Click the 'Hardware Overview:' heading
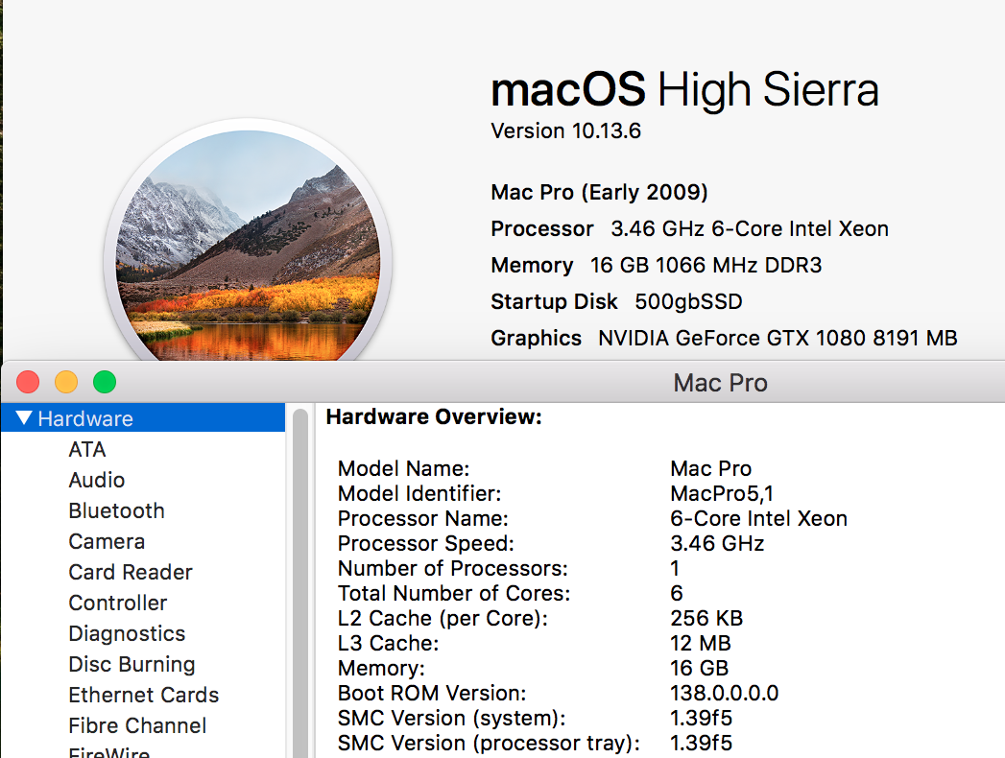 pos(434,417)
